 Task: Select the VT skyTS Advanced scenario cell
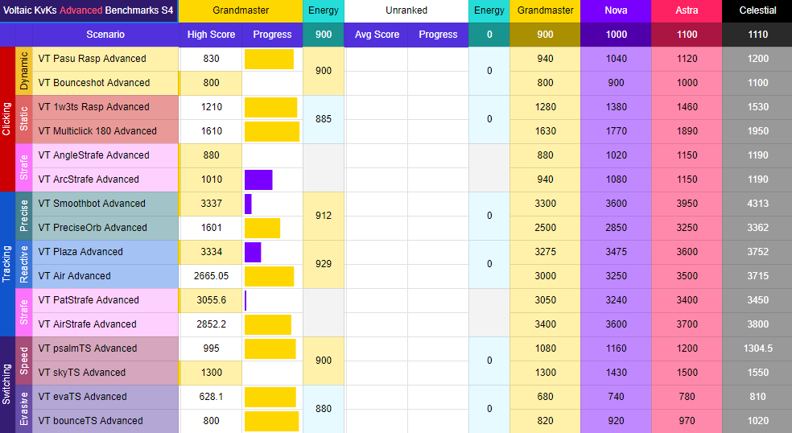pos(105,373)
